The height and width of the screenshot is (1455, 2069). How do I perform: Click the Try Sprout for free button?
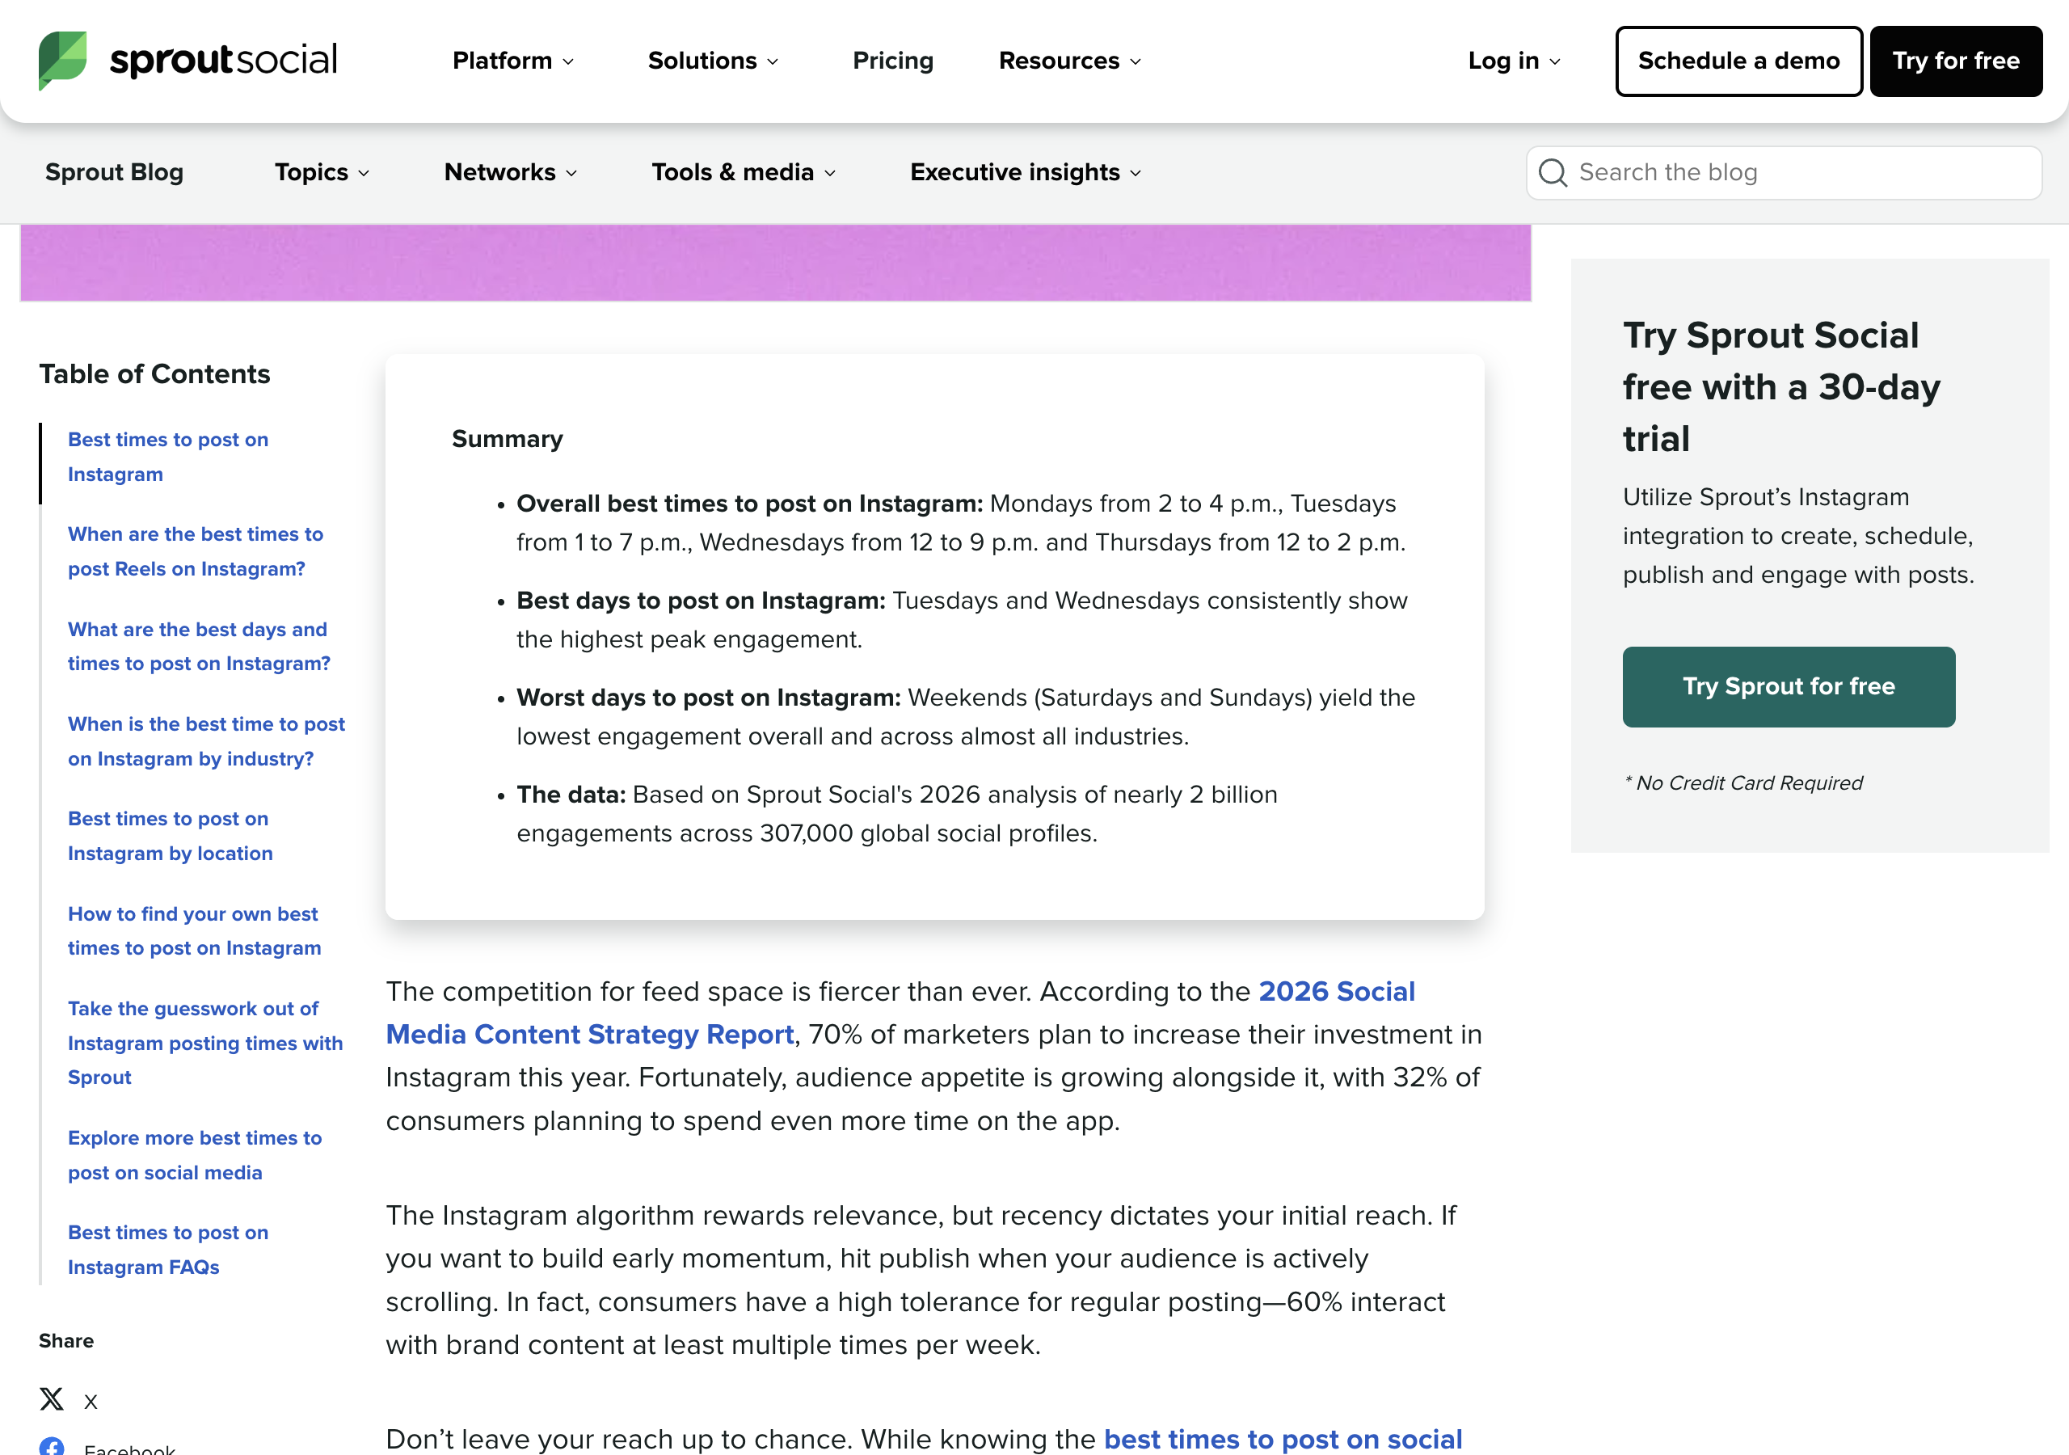pyautogui.click(x=1789, y=686)
